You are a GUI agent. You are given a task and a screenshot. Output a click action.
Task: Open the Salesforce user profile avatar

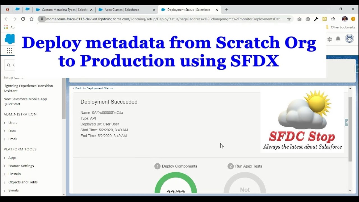[x=349, y=38]
